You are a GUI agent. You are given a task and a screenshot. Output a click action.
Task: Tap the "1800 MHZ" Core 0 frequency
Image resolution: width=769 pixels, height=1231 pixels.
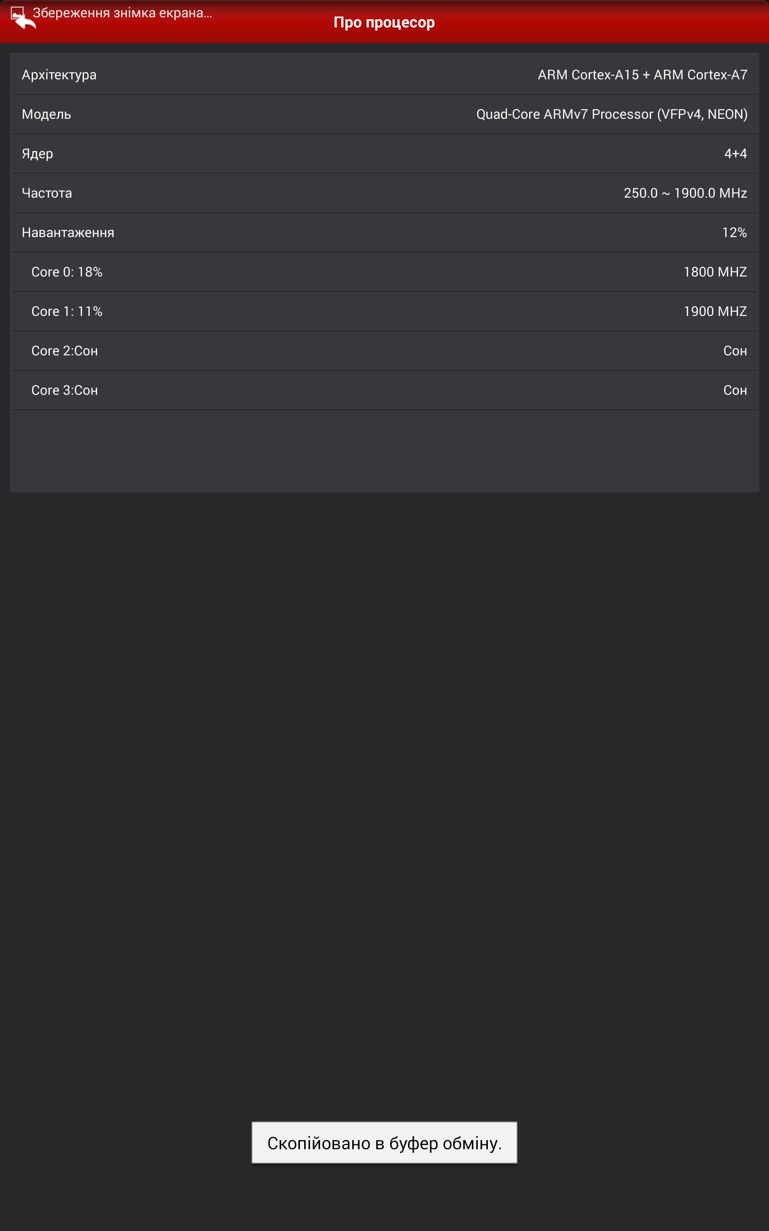click(715, 272)
